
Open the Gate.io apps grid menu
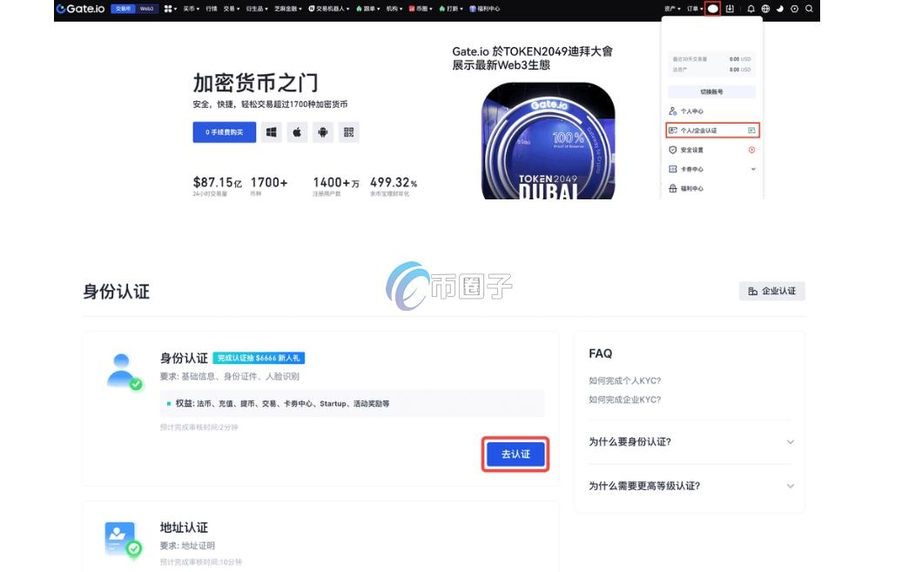click(x=171, y=9)
